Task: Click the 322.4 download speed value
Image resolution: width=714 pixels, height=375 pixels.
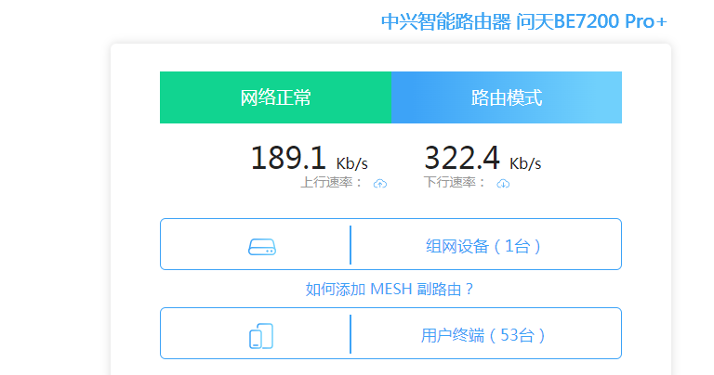Action: point(462,158)
